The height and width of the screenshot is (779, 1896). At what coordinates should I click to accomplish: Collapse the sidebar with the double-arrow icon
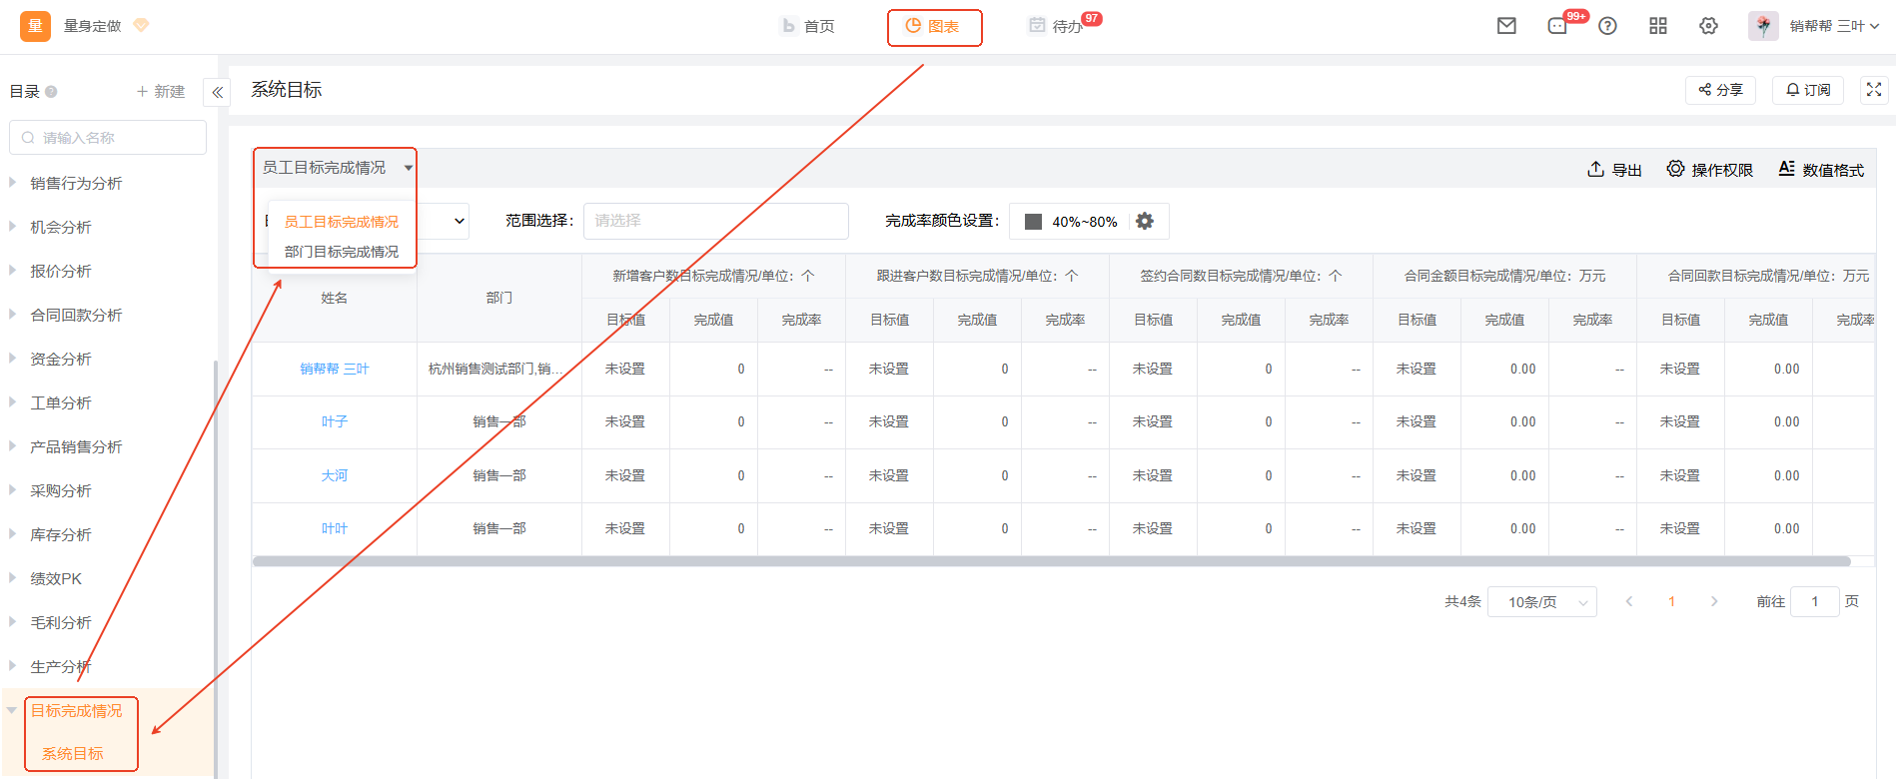pos(217,92)
